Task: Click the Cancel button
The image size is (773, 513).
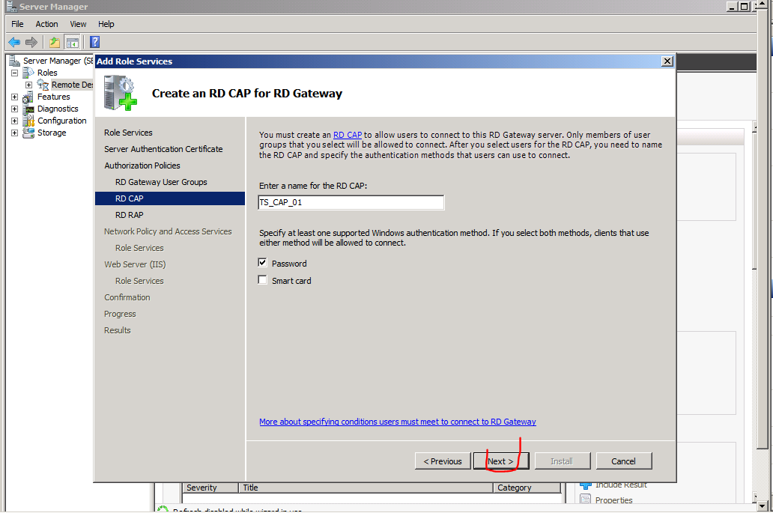Action: [x=624, y=461]
